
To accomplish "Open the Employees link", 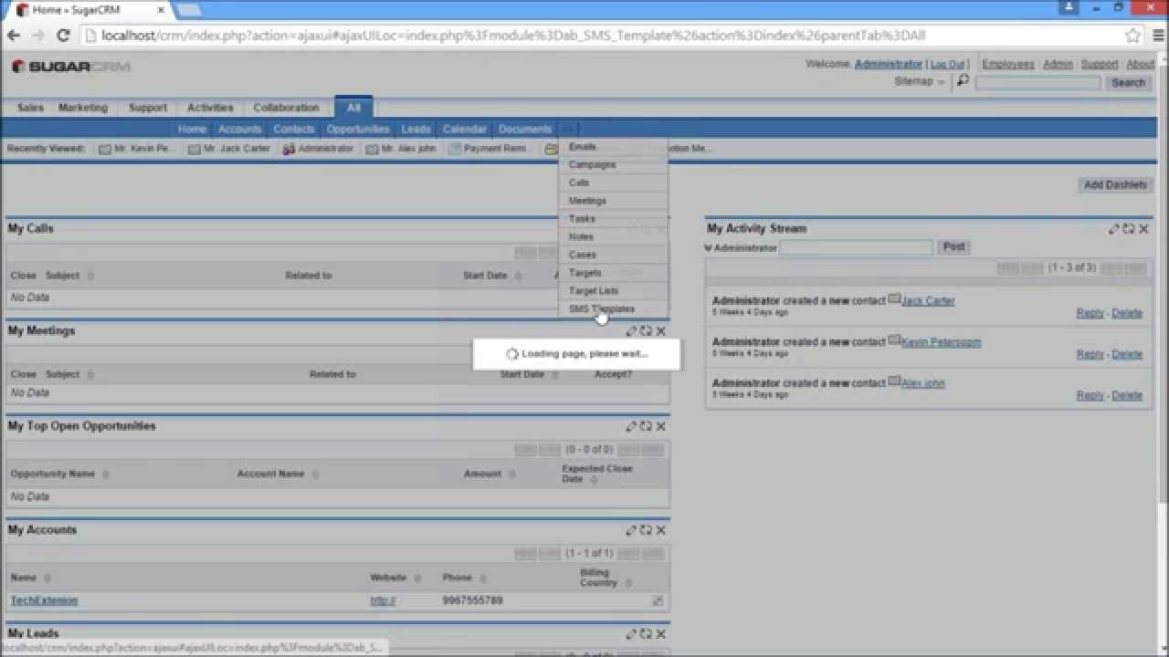I will (x=1008, y=65).
